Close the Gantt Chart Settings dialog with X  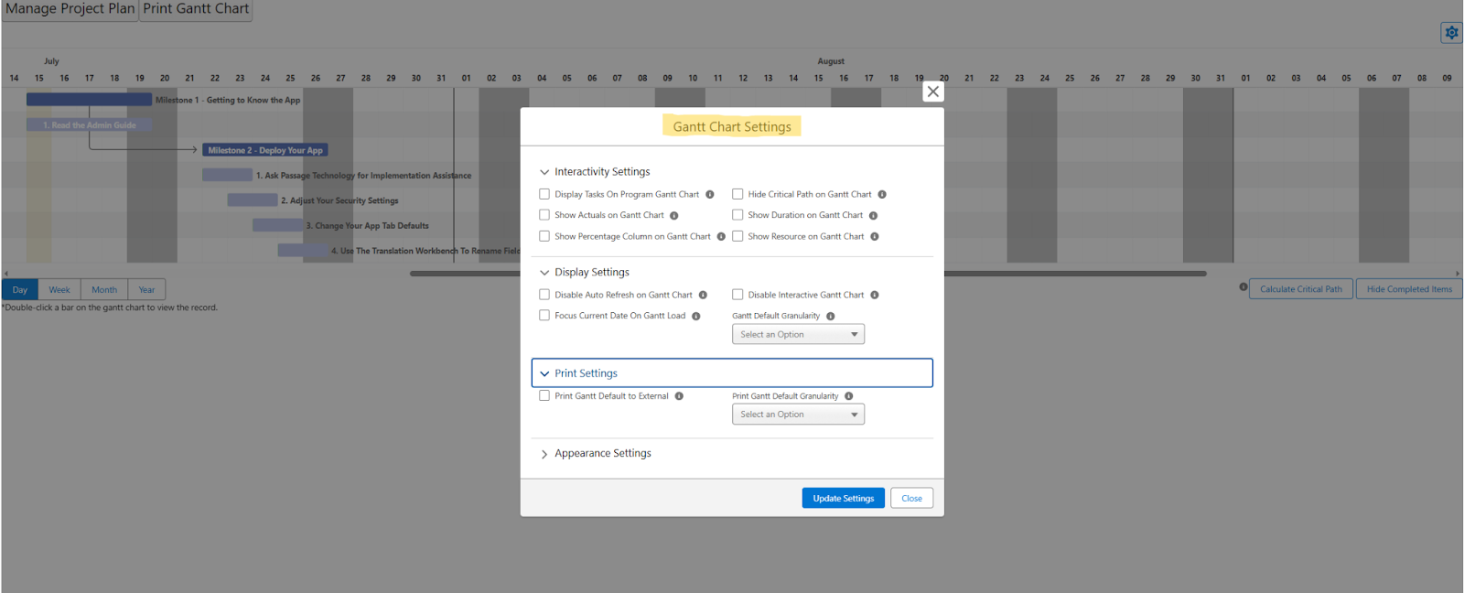click(932, 92)
